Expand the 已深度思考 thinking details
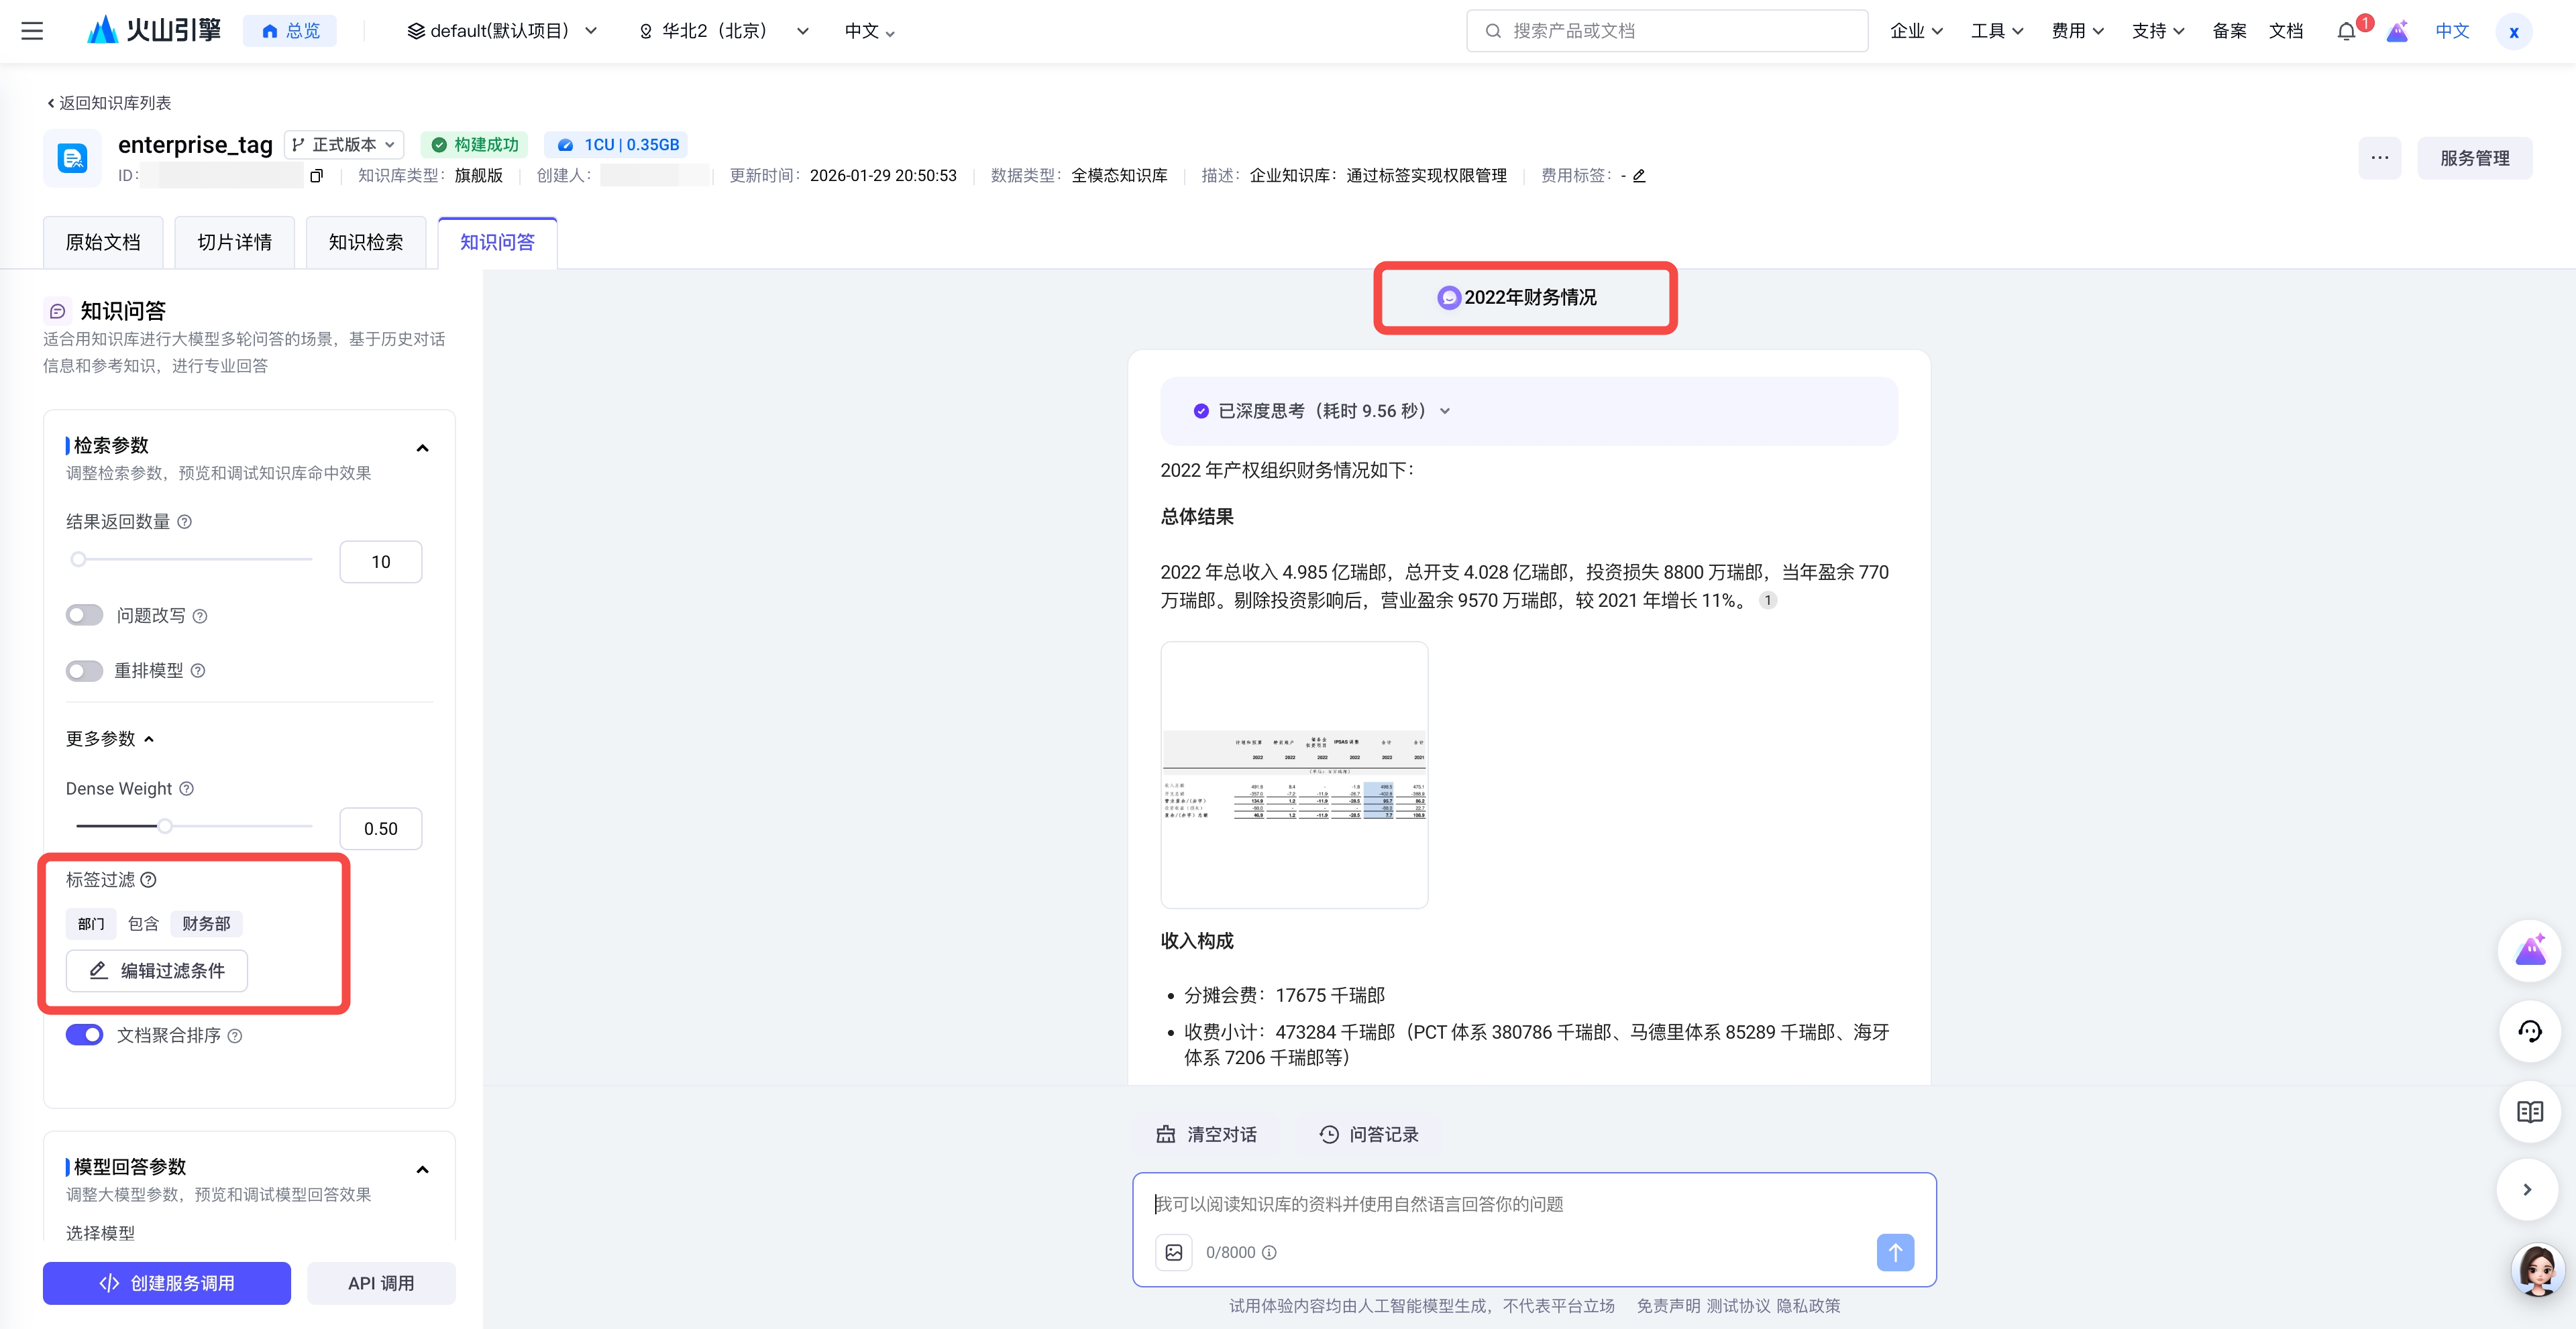 [x=1444, y=410]
